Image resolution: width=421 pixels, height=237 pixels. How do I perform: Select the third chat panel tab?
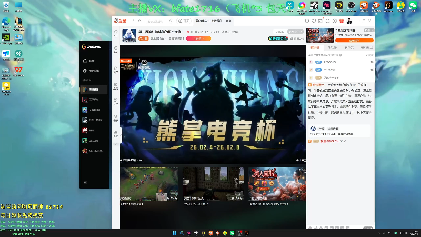(349, 47)
